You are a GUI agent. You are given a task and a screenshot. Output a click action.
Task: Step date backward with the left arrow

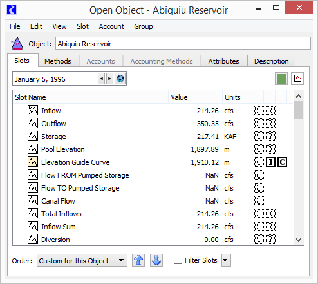click(102, 79)
